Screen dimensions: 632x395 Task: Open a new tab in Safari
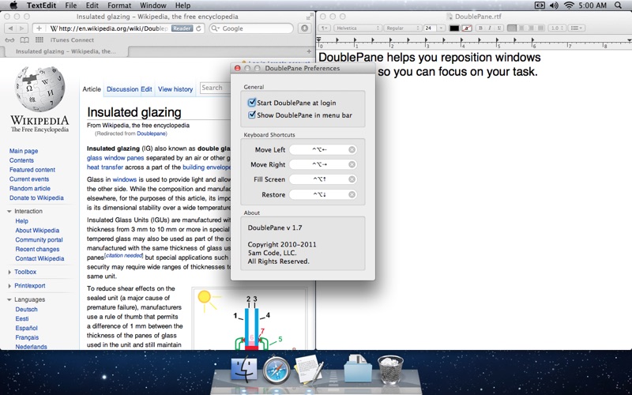pos(309,51)
